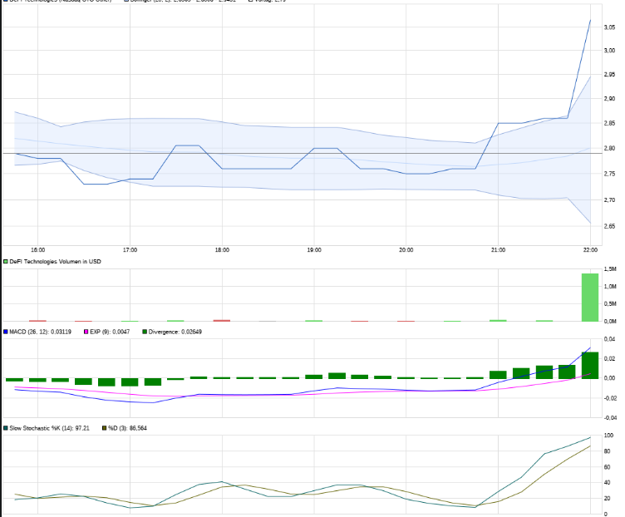Click the 16:00 time axis label
This screenshot has height=517, width=625.
tap(37, 249)
